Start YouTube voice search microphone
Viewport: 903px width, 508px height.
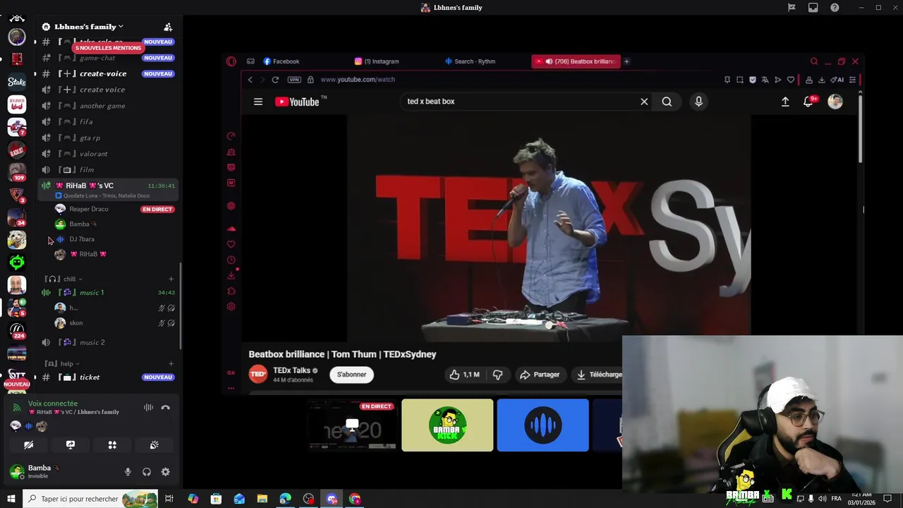point(698,102)
